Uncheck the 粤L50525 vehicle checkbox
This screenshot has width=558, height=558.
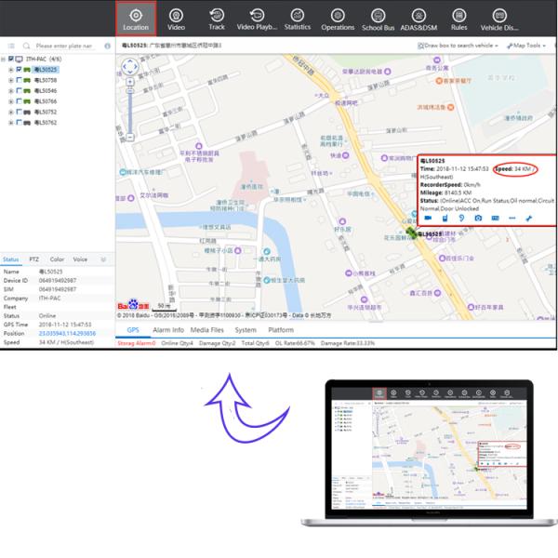pos(19,70)
